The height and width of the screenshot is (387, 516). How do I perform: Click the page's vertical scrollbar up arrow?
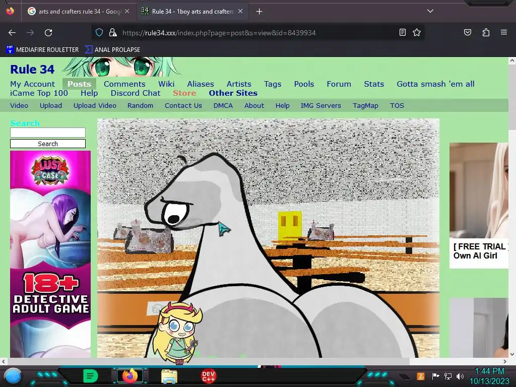tap(512, 60)
